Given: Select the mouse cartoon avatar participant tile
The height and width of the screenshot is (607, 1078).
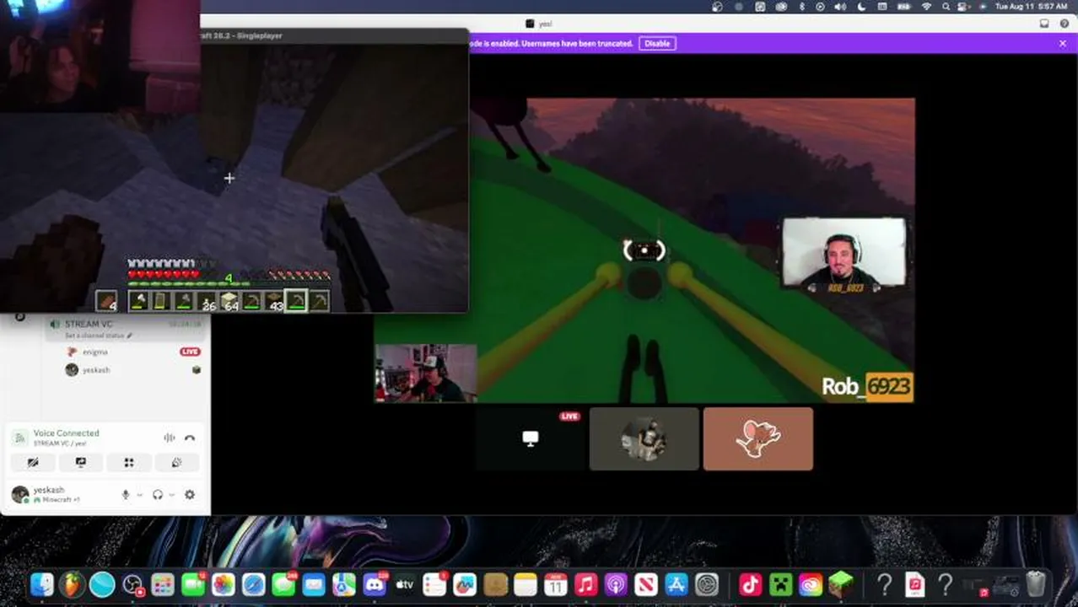Looking at the screenshot, I should point(758,438).
